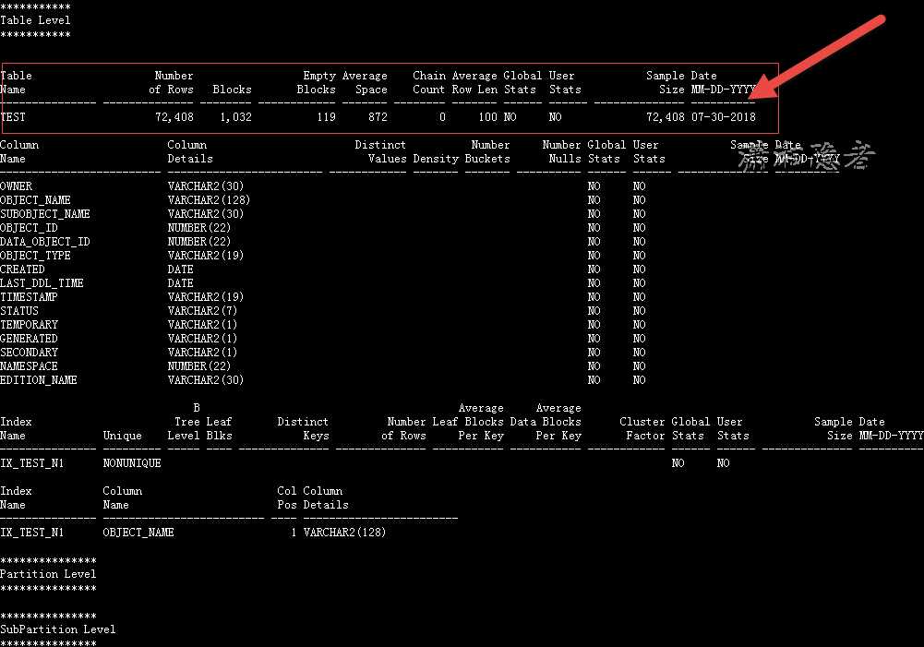Select the SECONDARY column name
This screenshot has width=924, height=647.
pos(29,353)
